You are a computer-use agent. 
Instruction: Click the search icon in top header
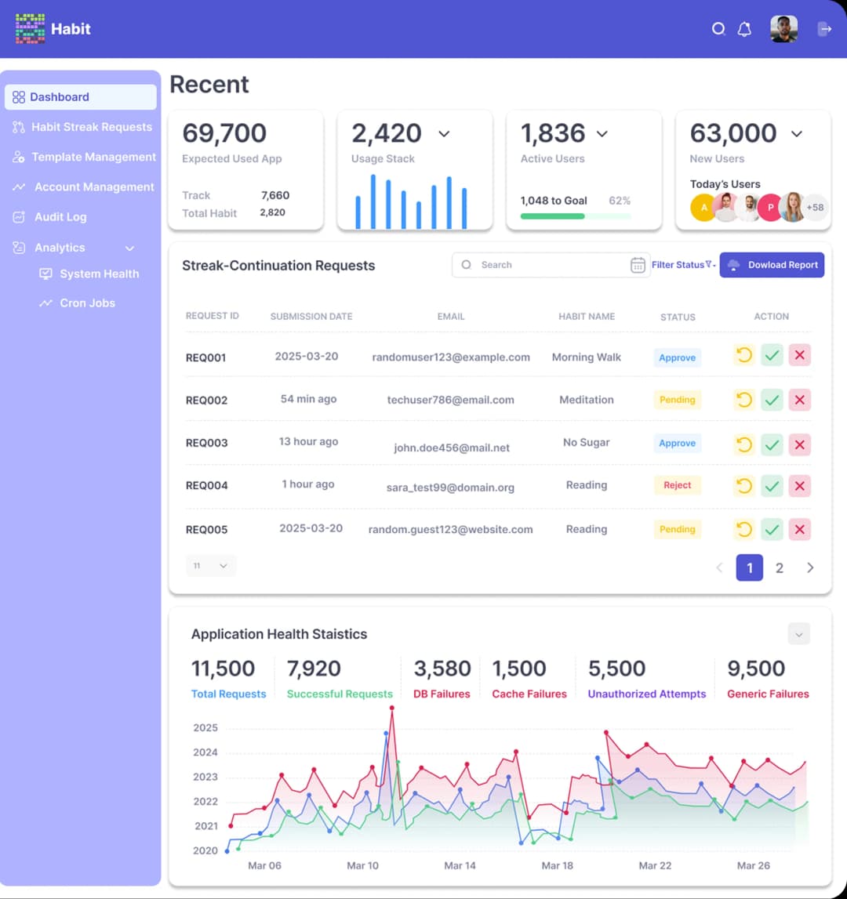point(718,29)
